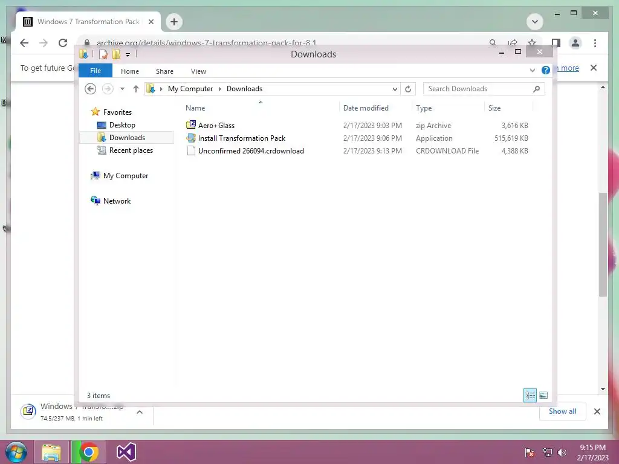This screenshot has width=619, height=464.
Task: Go up one folder level
Action: (136, 89)
